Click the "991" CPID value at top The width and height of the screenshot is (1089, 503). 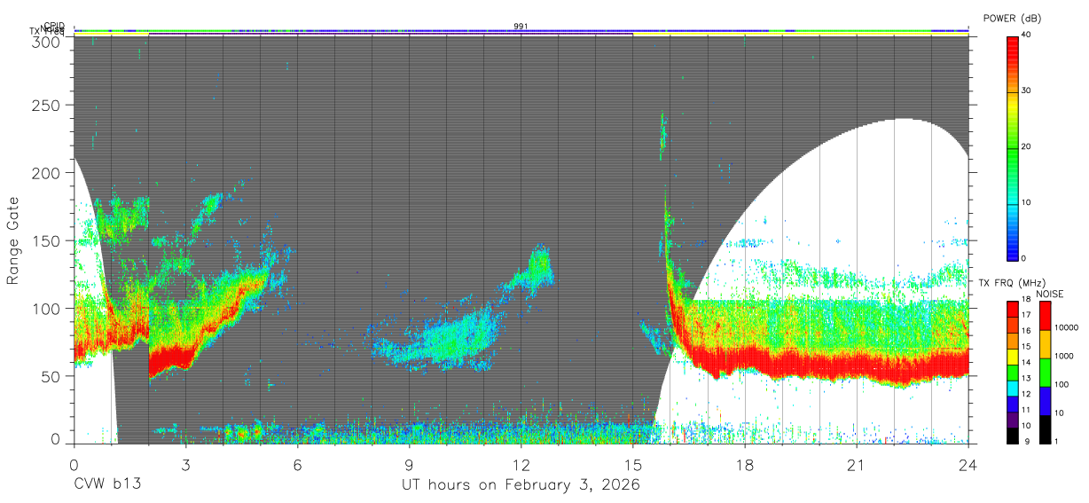pyautogui.click(x=521, y=27)
